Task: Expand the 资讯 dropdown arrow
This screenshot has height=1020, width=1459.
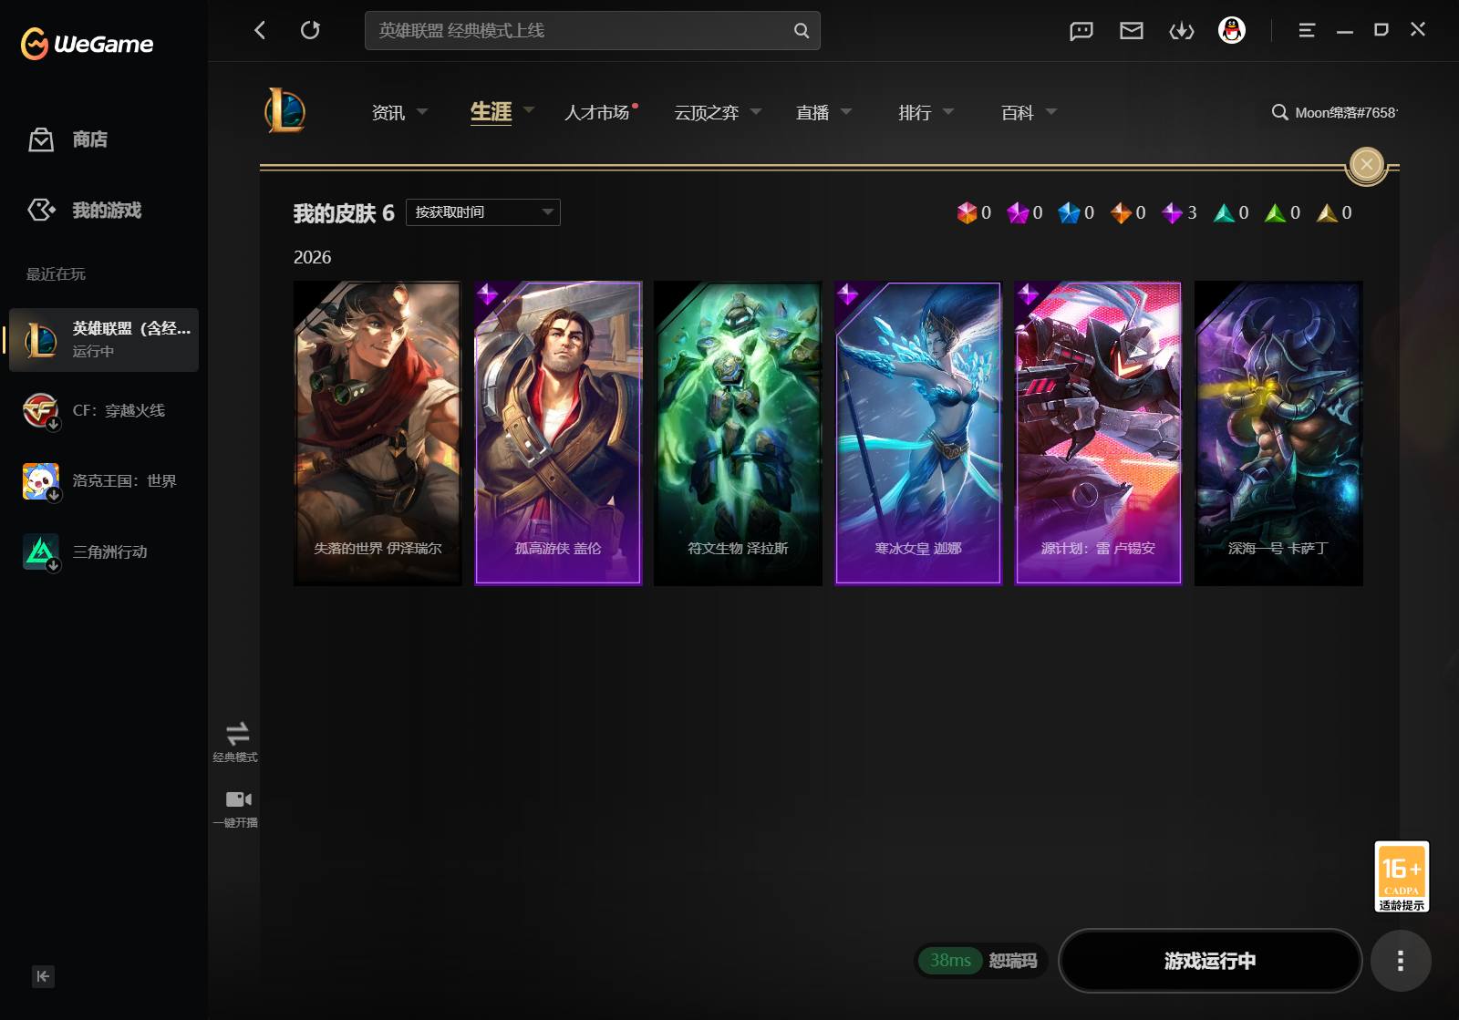Action: click(422, 111)
